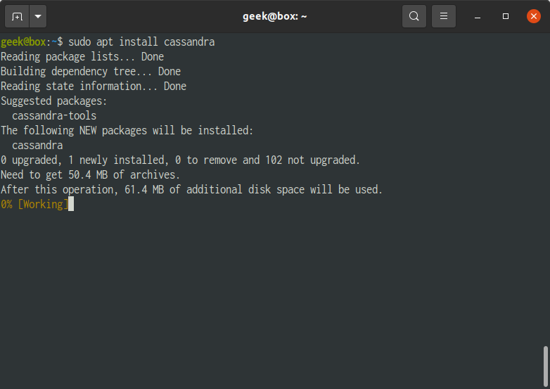Maximize the terminal window

pos(506,16)
